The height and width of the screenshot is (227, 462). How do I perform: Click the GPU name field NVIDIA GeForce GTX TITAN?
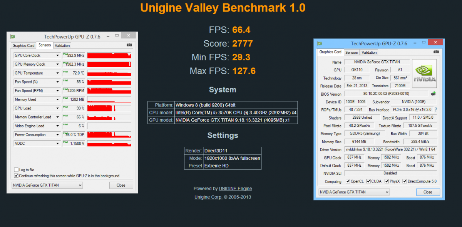(377, 62)
